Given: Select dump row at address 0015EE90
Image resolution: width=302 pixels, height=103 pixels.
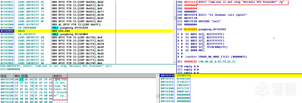Looking at the screenshot, I should click(34, 79).
